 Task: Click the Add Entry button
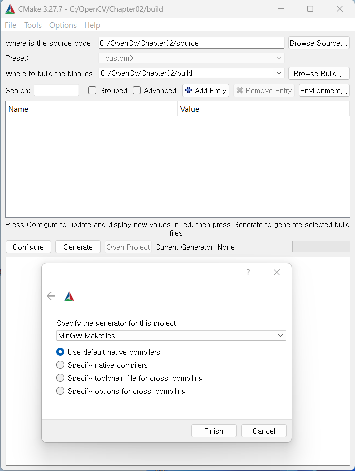click(x=206, y=90)
